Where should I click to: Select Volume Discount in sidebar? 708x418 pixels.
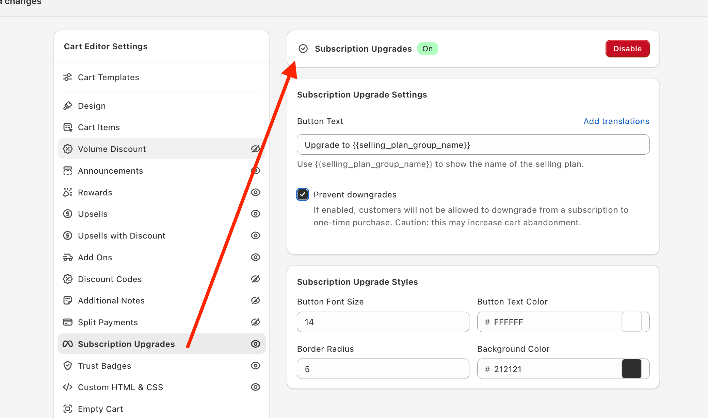point(162,149)
